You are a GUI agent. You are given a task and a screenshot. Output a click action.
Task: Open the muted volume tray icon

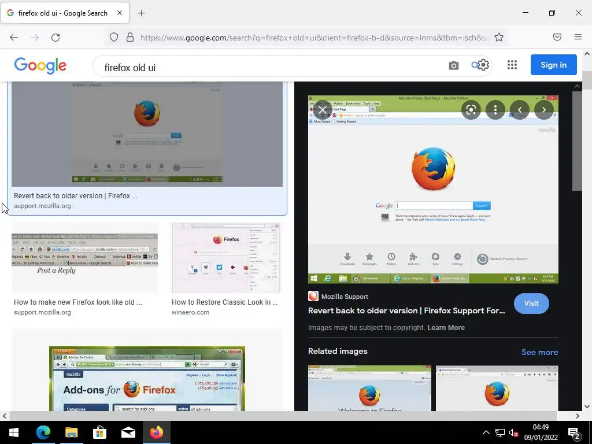(x=513, y=432)
